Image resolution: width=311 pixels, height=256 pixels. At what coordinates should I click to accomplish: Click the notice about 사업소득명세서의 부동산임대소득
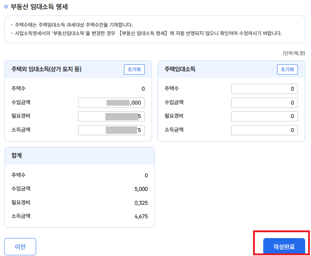click(x=148, y=33)
